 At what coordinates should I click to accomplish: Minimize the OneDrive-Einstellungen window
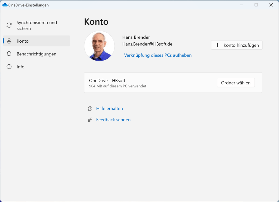241,5
